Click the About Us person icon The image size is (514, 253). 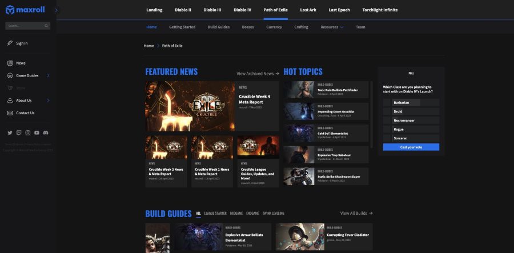[x=10, y=101]
